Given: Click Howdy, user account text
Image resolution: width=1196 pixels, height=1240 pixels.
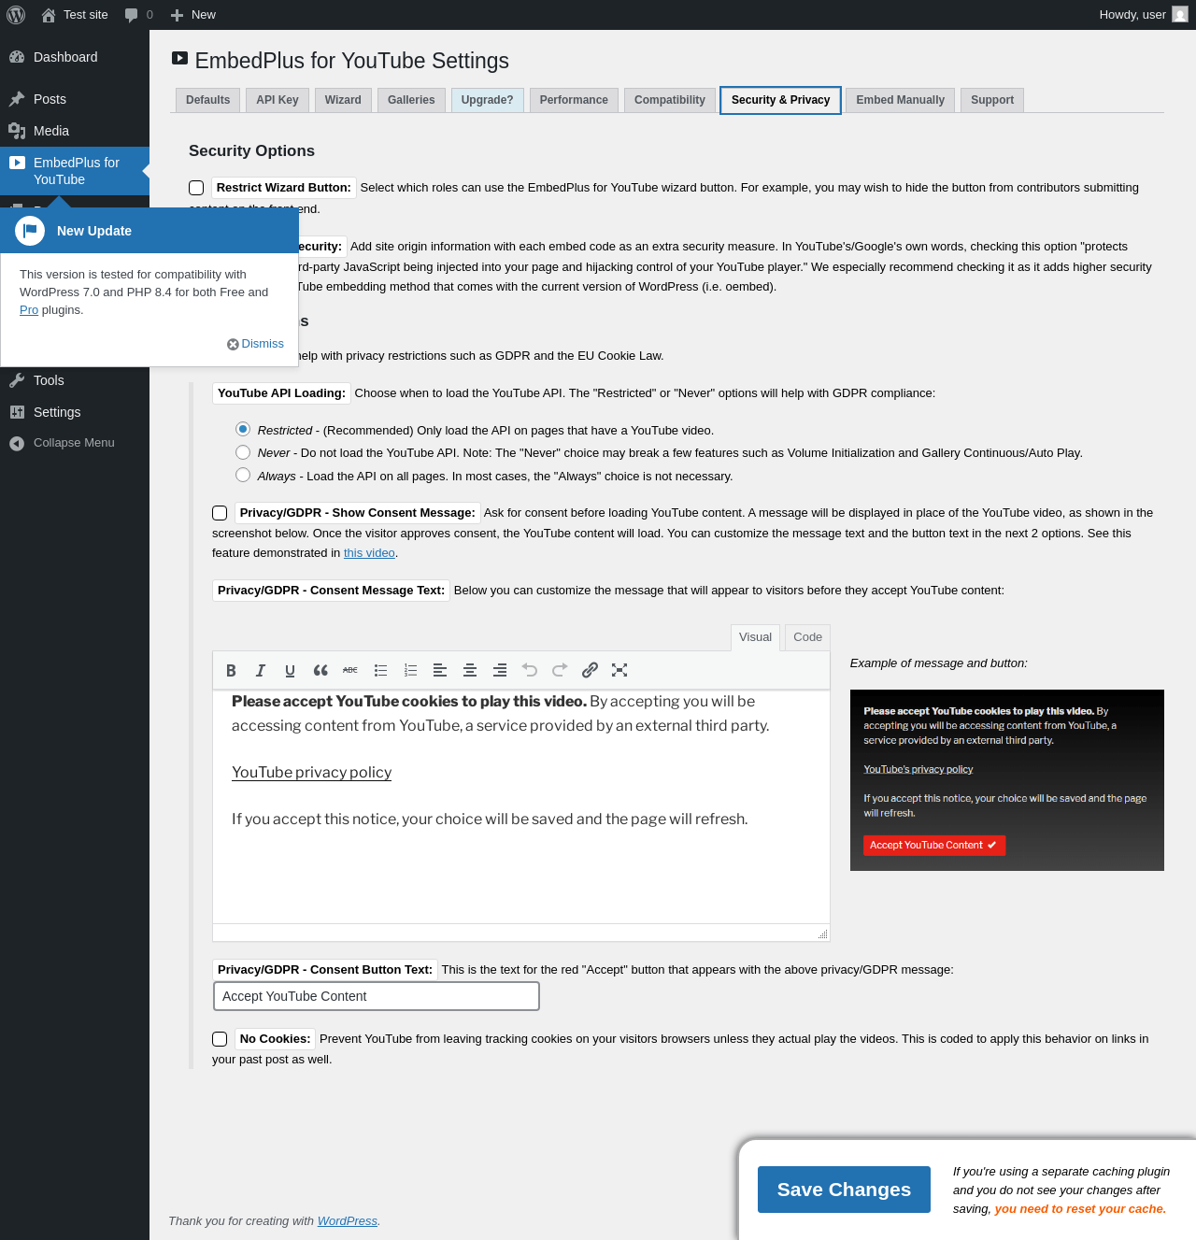Looking at the screenshot, I should pyautogui.click(x=1132, y=15).
